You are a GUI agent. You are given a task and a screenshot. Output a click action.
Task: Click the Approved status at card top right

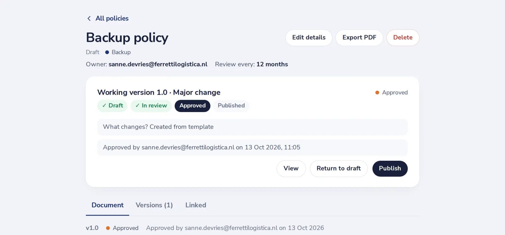click(x=391, y=92)
